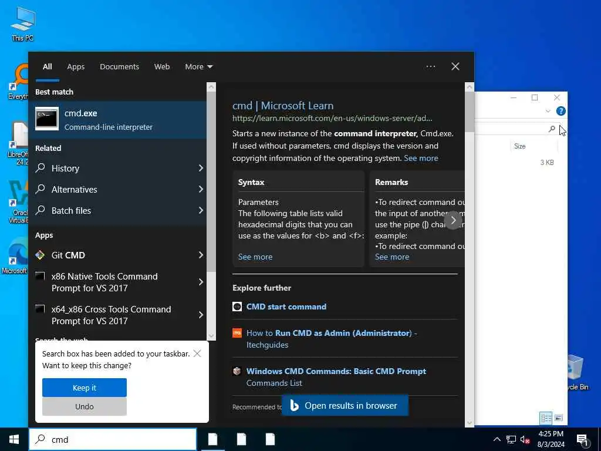Image resolution: width=601 pixels, height=451 pixels.
Task: Switch to the Web search tab
Action: 162,67
